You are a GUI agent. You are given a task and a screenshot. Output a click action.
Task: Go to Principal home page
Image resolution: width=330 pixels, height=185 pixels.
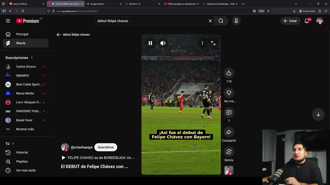26,34
